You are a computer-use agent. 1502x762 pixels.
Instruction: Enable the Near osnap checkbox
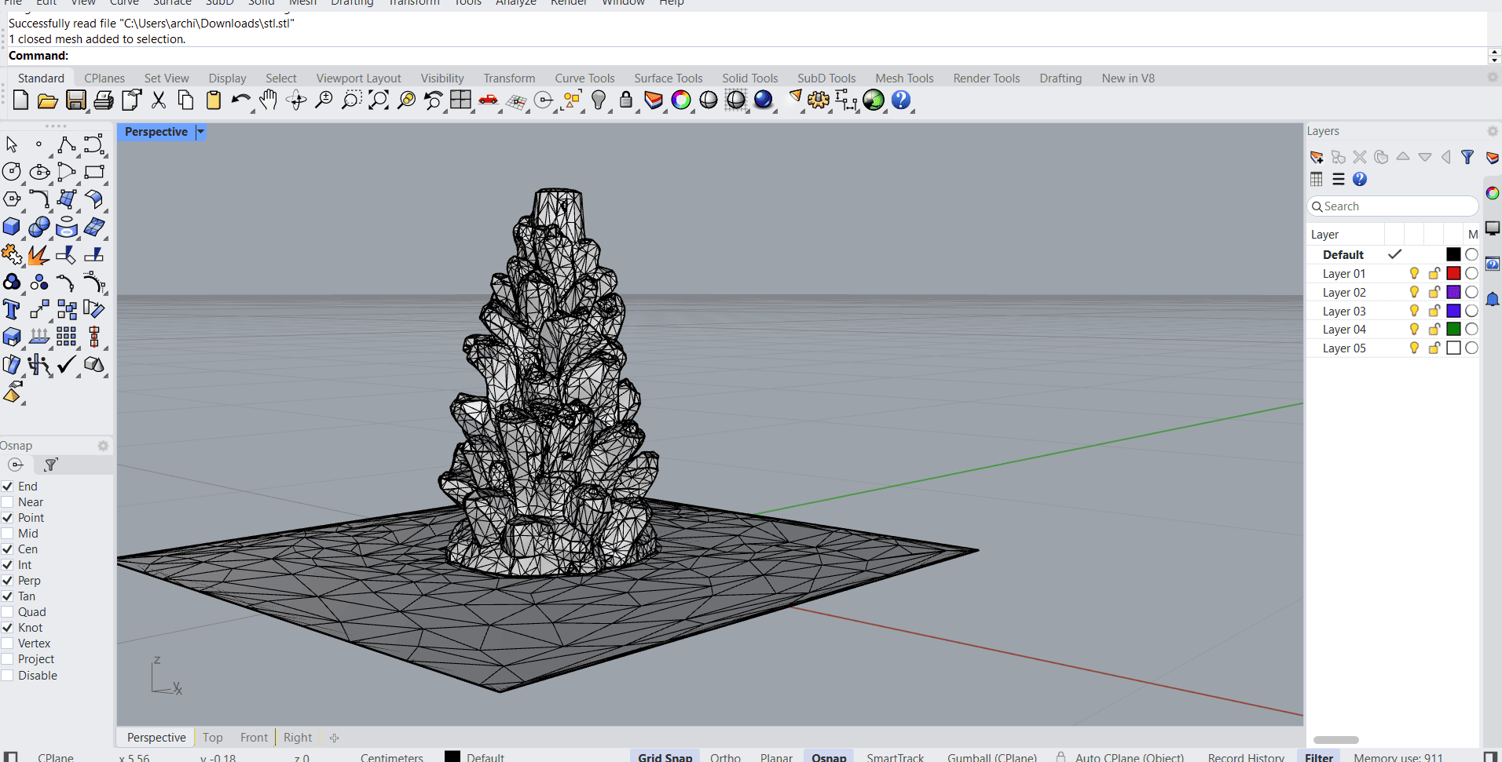click(x=8, y=502)
